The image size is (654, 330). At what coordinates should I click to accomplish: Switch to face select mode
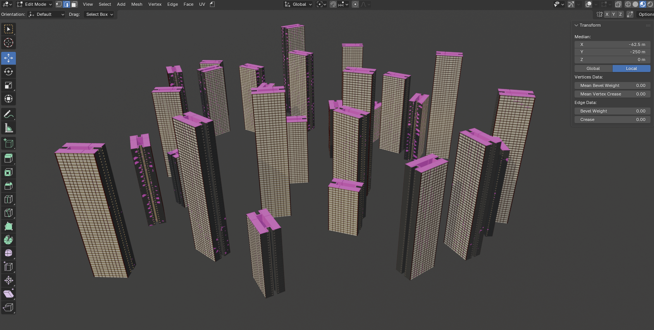(74, 4)
